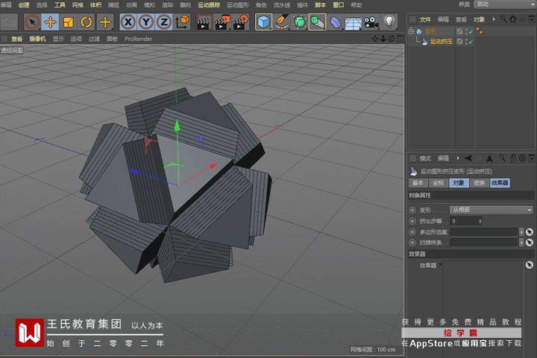This screenshot has height=358, width=537.
Task: Toggle enable checkmark of 运动挤压 object
Action: tap(471, 42)
